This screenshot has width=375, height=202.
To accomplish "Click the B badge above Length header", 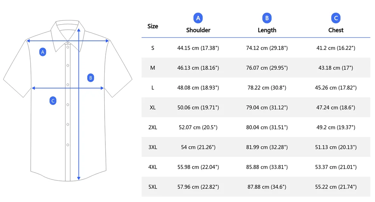I will pyautogui.click(x=267, y=18).
